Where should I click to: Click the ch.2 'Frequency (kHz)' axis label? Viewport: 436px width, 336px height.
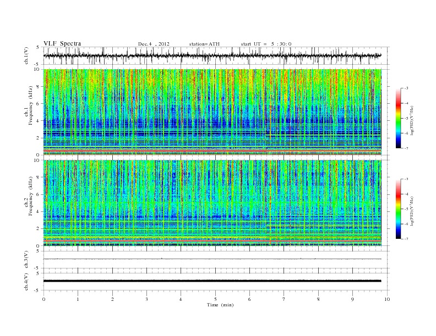[x=31, y=197]
